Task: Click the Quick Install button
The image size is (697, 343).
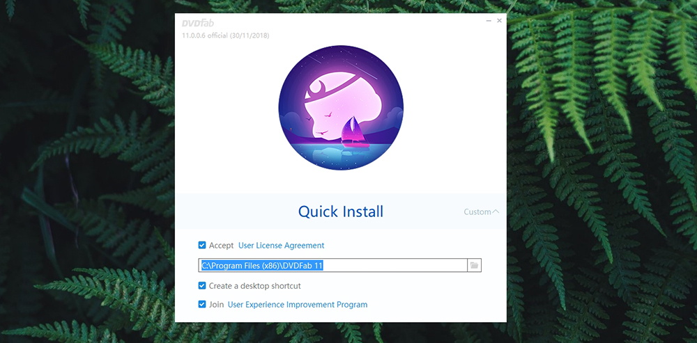Action: [341, 212]
